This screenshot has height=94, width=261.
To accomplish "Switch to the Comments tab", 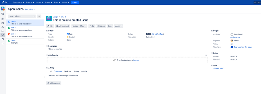I will click(x=58, y=71).
